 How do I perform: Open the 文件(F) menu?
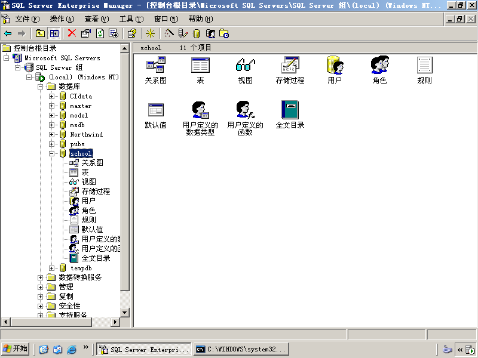(27, 19)
